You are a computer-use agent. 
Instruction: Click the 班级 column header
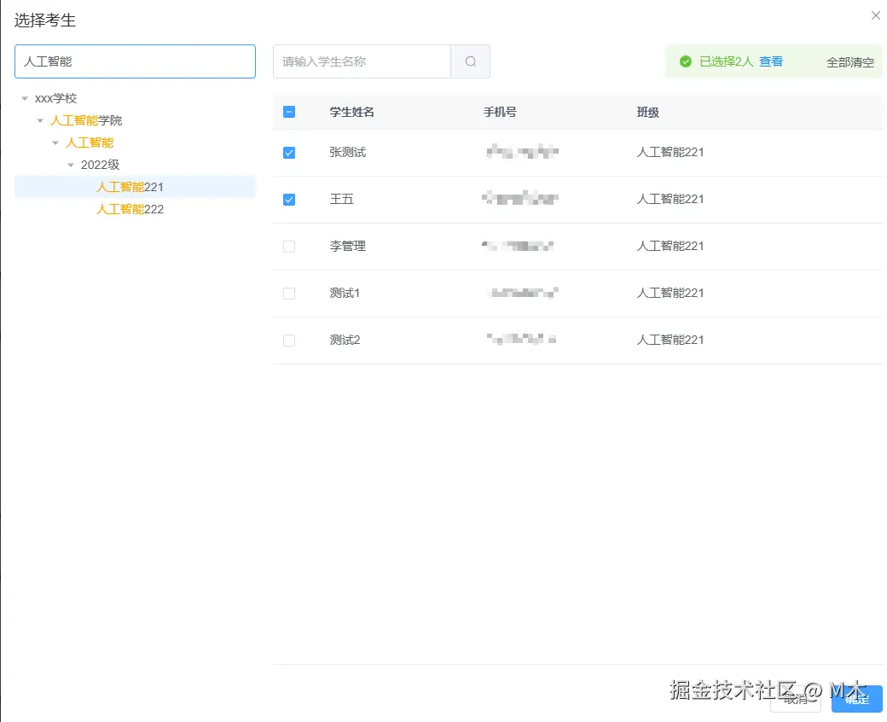647,112
